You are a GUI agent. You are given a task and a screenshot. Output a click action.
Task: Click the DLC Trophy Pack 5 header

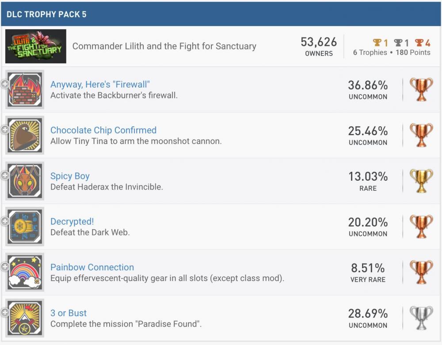click(46, 14)
